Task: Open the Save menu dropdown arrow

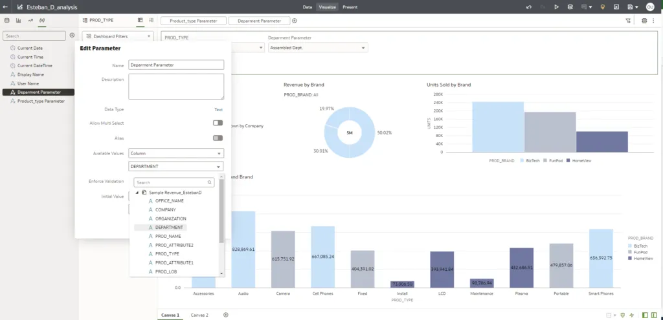Action: tap(638, 7)
